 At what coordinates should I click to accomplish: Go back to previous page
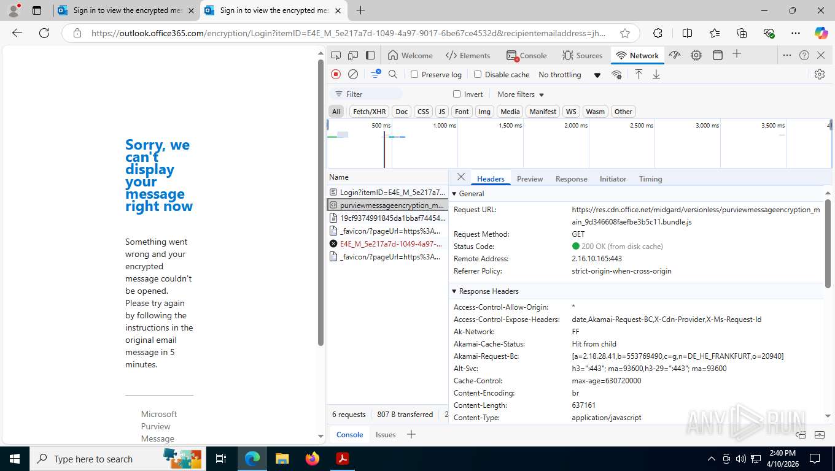[x=17, y=33]
